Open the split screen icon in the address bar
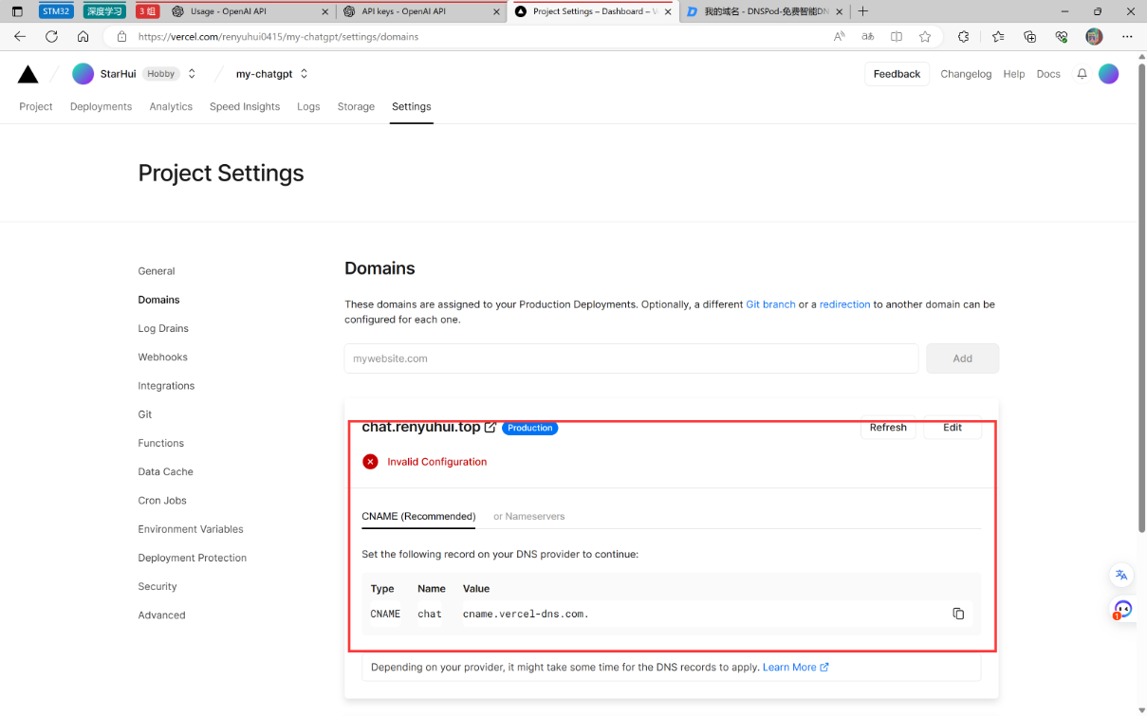 897,36
